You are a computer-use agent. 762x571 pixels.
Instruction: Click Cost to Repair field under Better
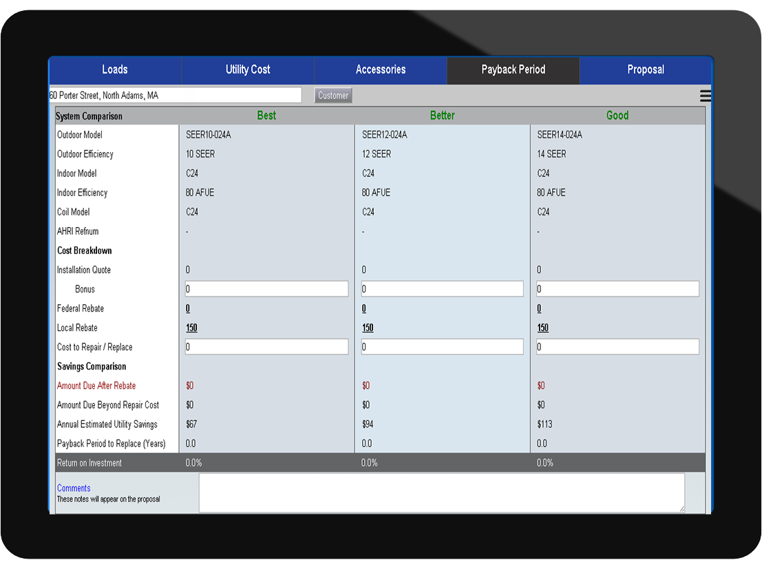(442, 347)
